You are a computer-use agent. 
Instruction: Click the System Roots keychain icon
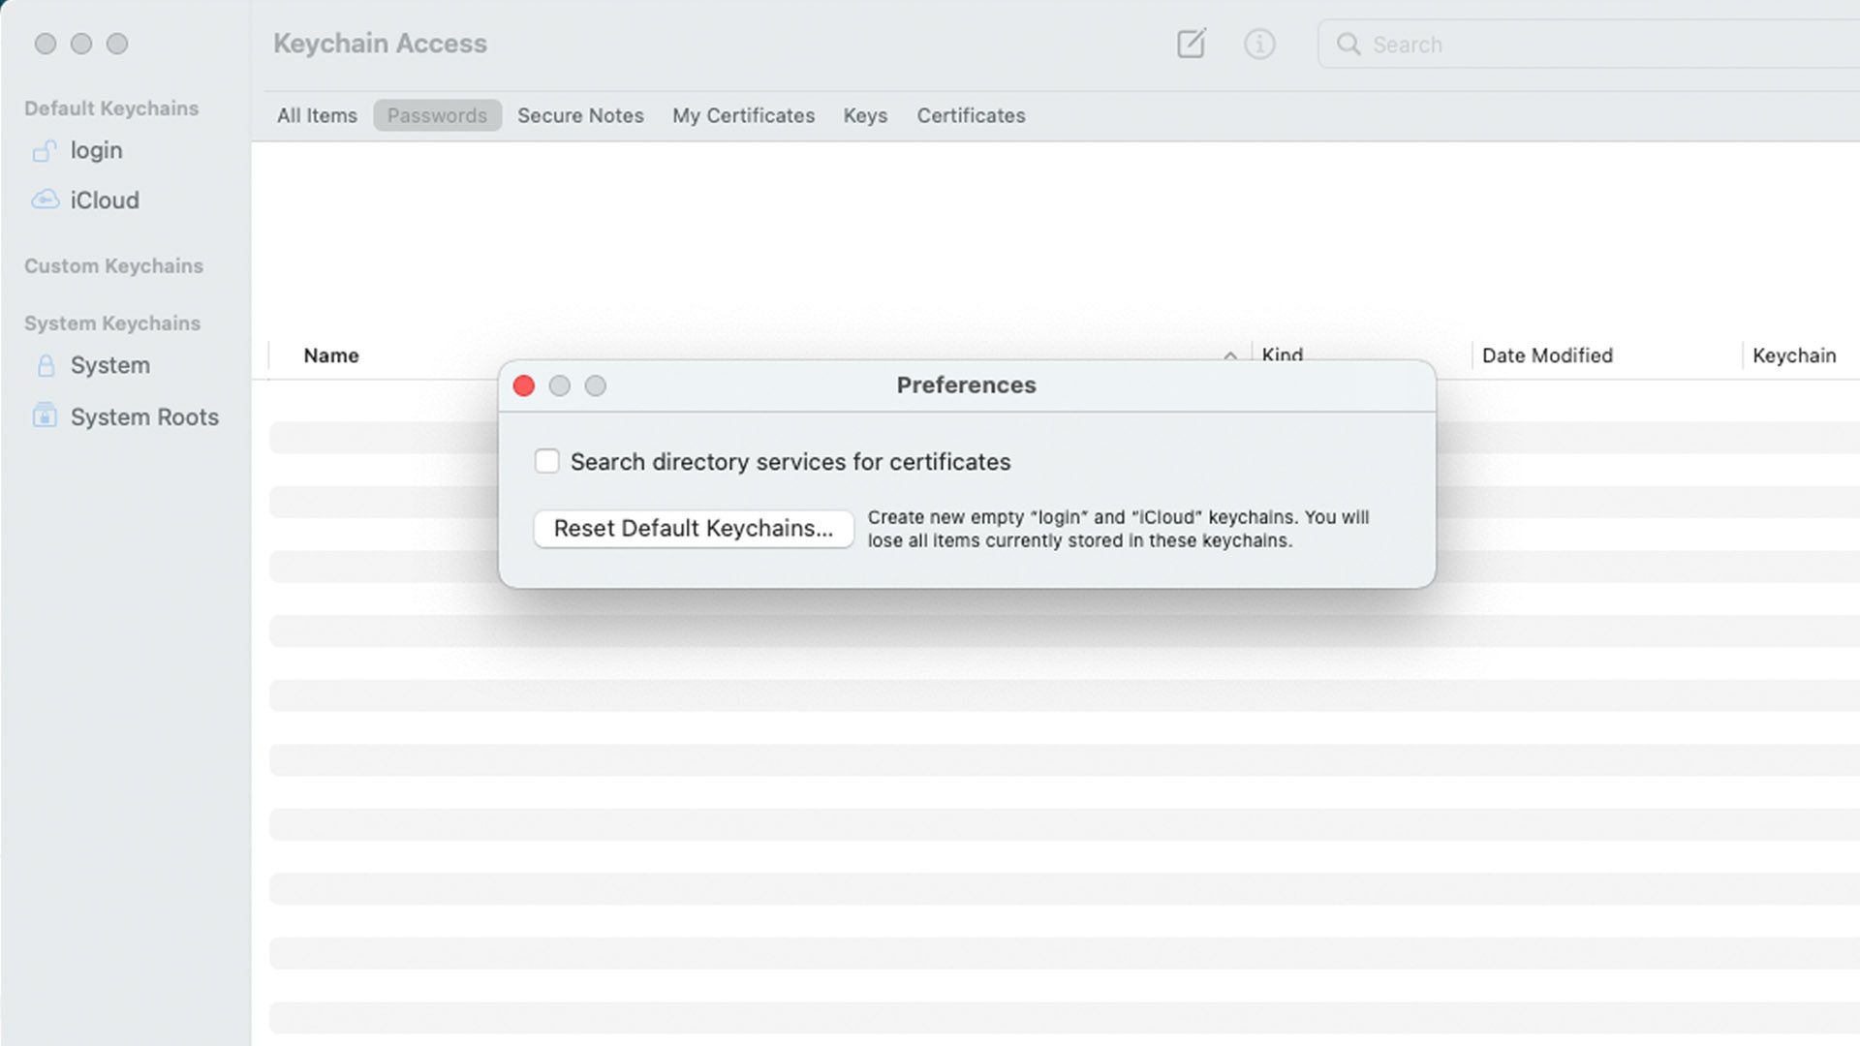click(45, 416)
